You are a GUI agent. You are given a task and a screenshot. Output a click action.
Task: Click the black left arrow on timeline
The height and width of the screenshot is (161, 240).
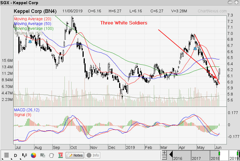(x=171, y=155)
